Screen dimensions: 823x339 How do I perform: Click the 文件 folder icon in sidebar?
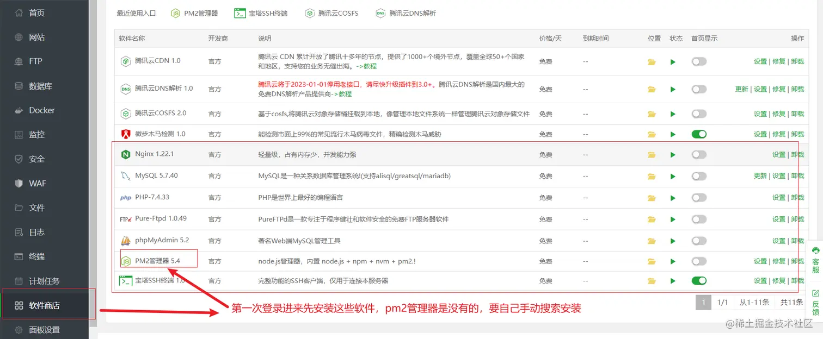click(19, 208)
